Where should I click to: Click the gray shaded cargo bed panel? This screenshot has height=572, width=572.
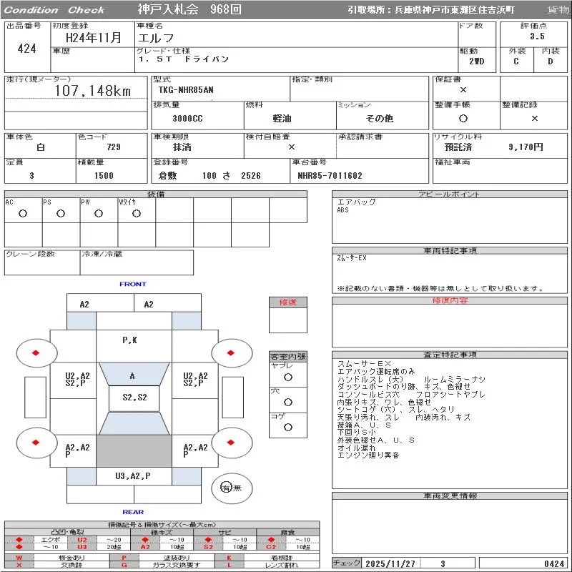pos(133,451)
